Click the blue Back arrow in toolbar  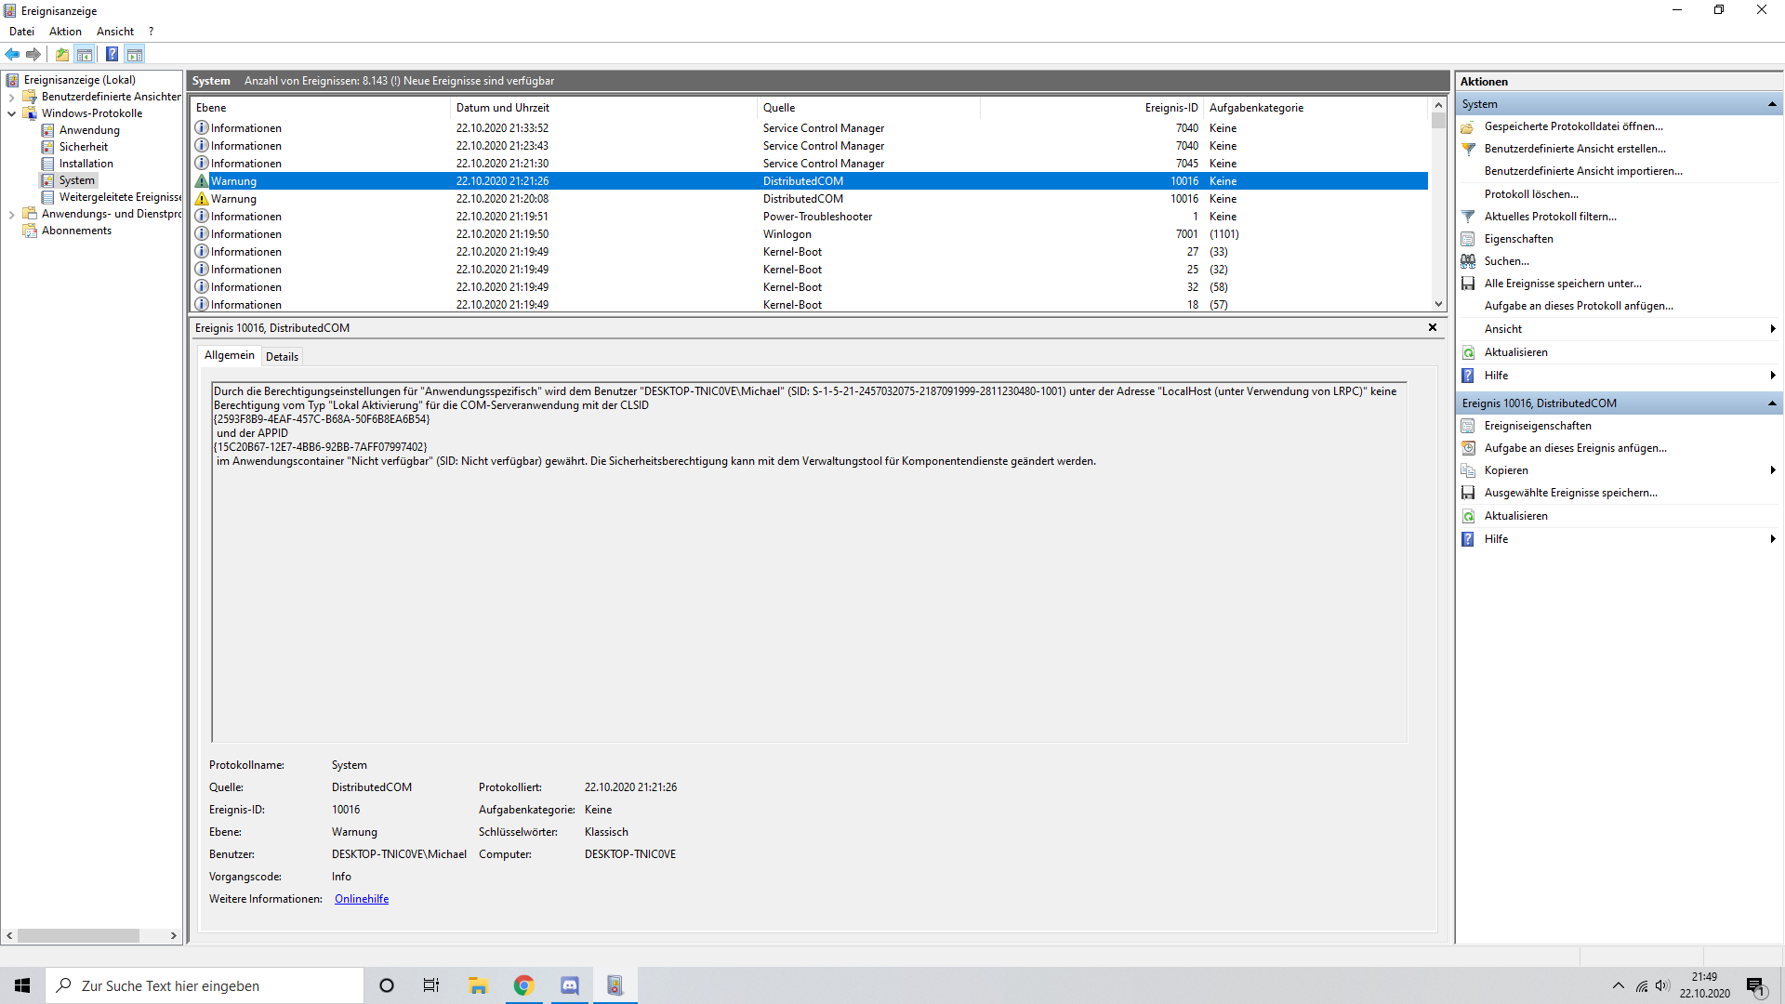[12, 54]
